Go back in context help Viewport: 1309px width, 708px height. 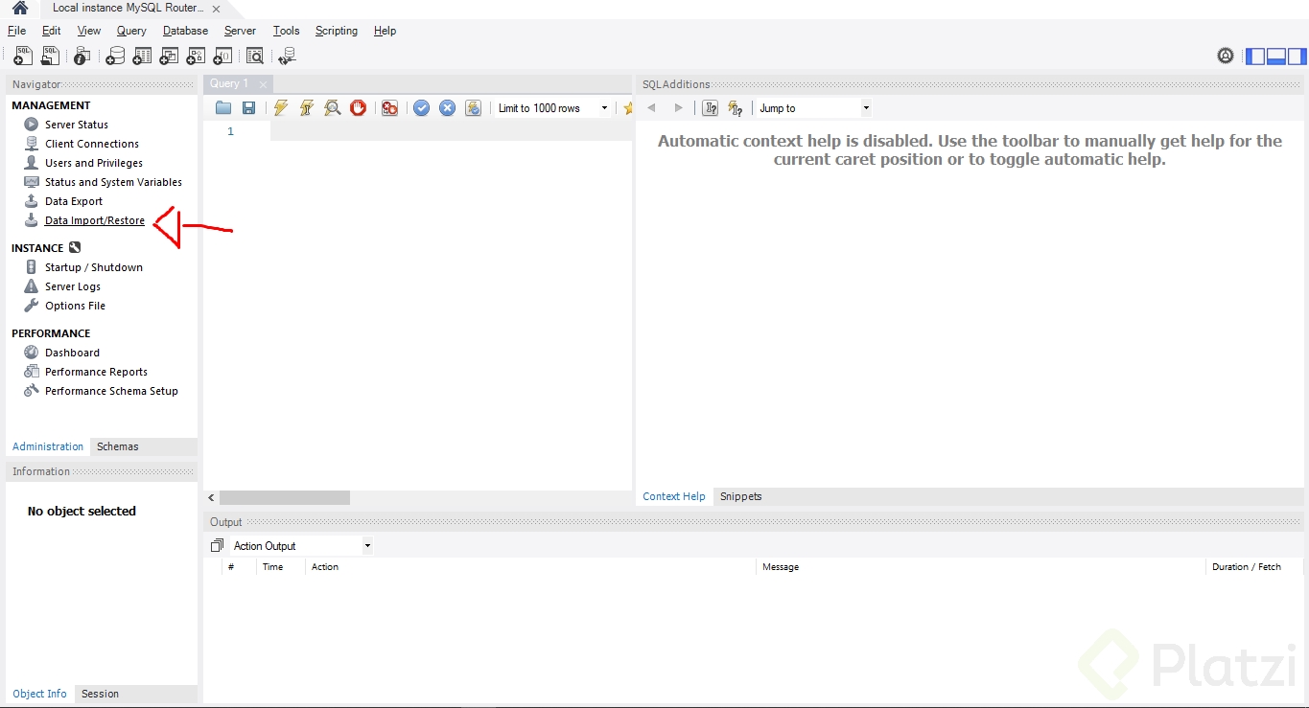click(x=651, y=108)
